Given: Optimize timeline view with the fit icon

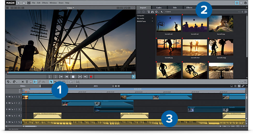Looking at the screenshot, I should pos(238,126).
